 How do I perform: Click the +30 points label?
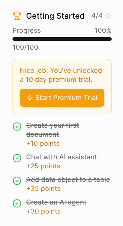click(x=44, y=211)
